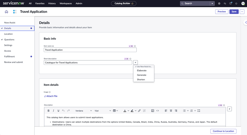Click the highlight color marker button
The image size is (247, 135).
(x=132, y=111)
